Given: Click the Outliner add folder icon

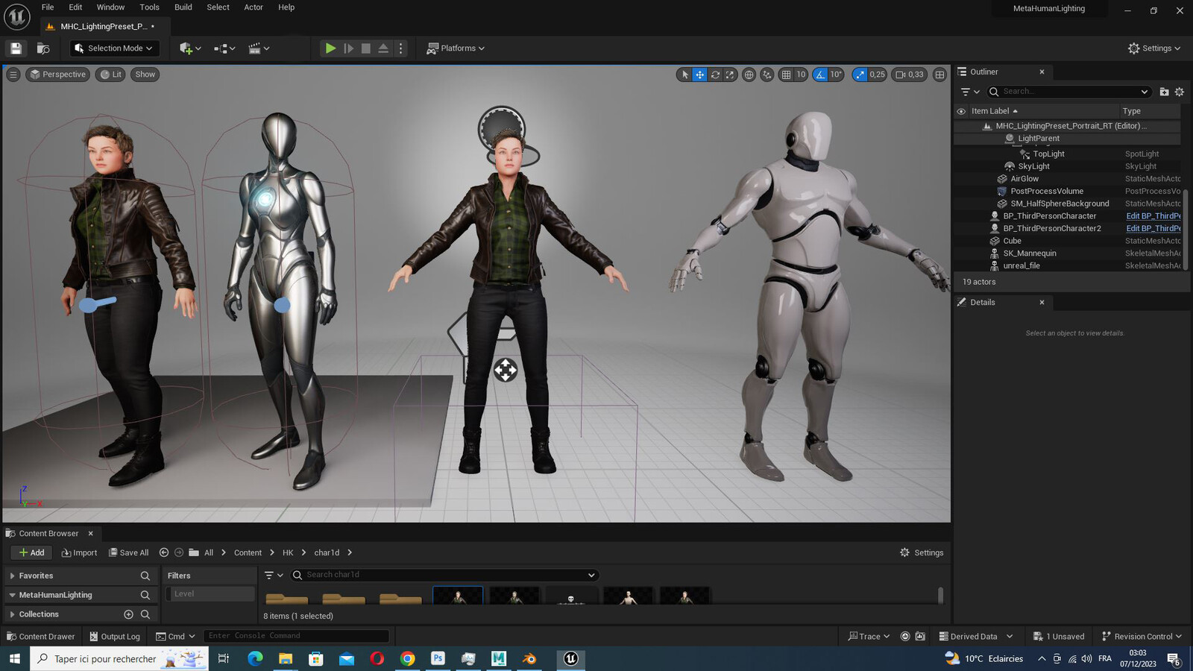Looking at the screenshot, I should [x=1164, y=92].
